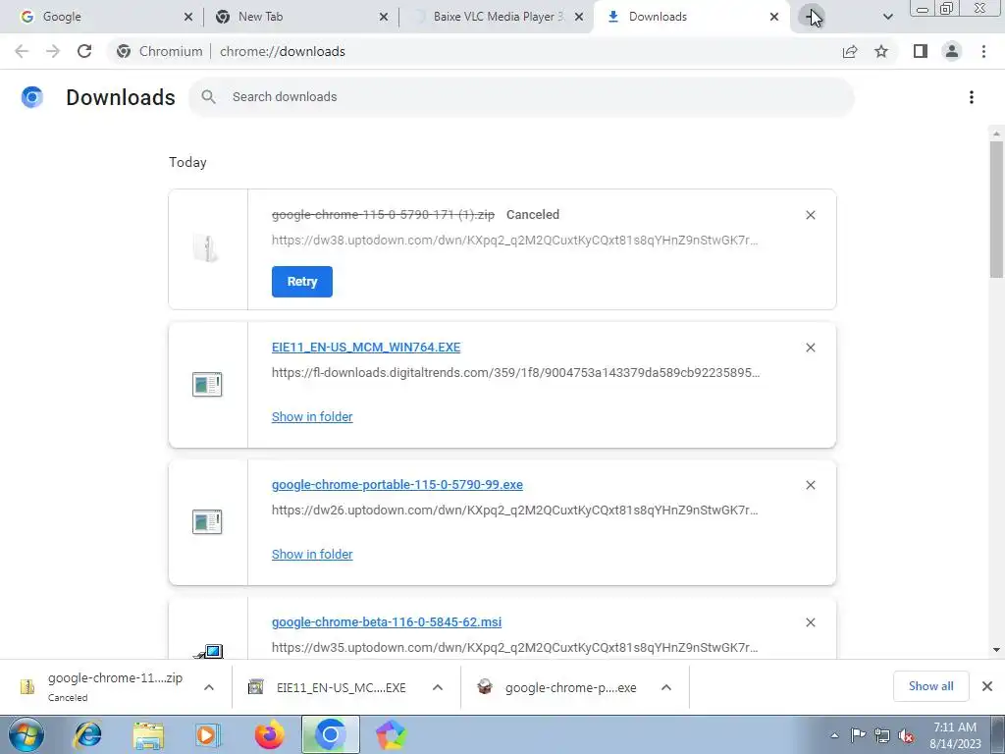Remove google-chrome-portable entry from list

click(811, 485)
